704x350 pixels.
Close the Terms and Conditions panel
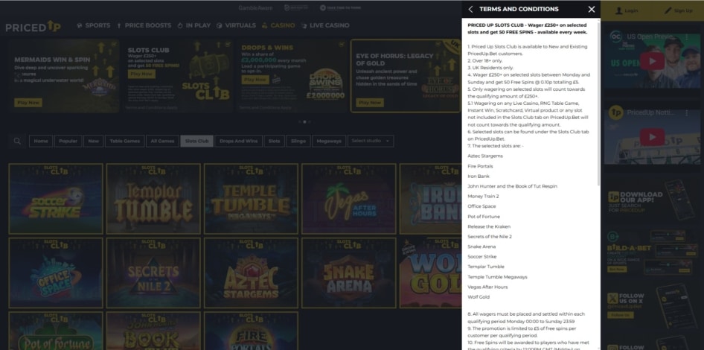click(592, 10)
